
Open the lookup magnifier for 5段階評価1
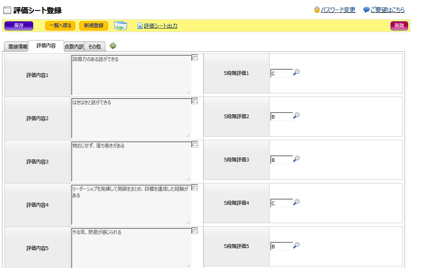coord(296,72)
